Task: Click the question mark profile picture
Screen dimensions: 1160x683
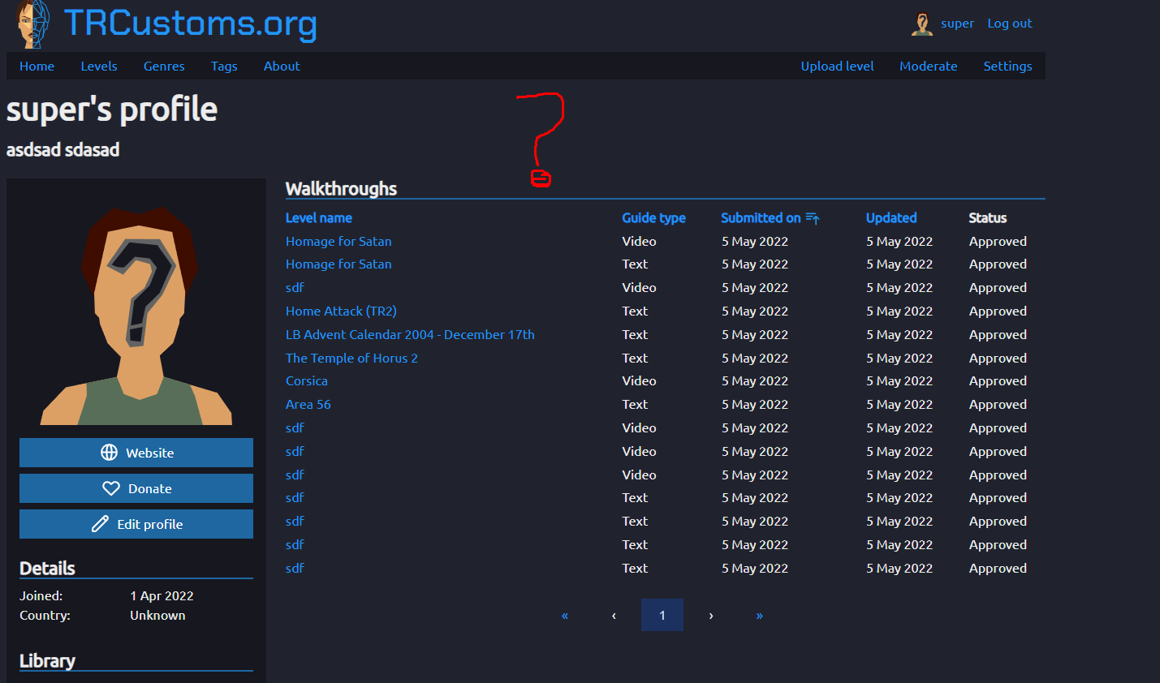Action: point(136,308)
